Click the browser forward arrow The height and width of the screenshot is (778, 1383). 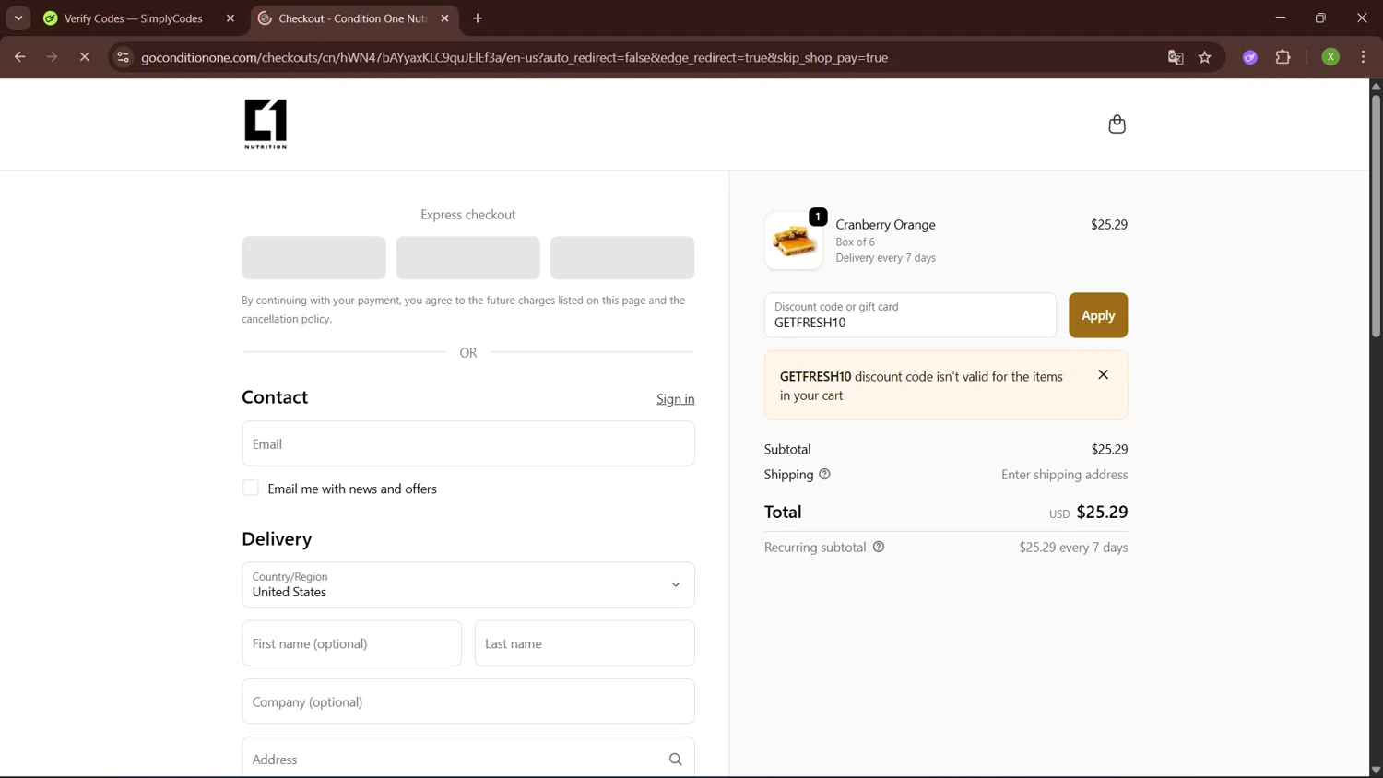coord(52,57)
